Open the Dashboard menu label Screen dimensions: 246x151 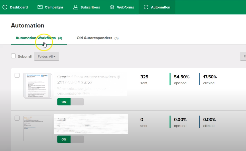coord(19,7)
